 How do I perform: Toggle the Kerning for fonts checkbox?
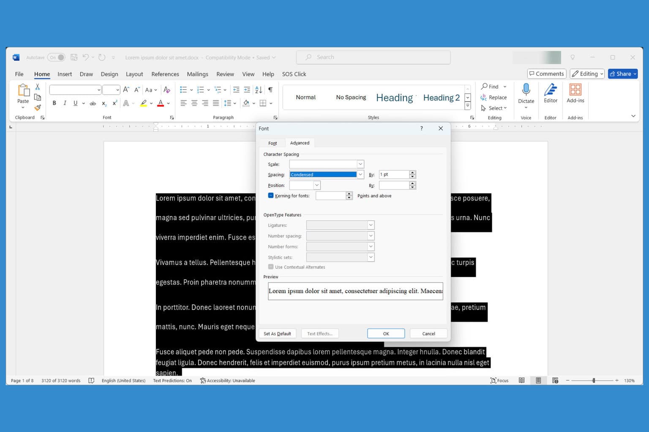271,195
